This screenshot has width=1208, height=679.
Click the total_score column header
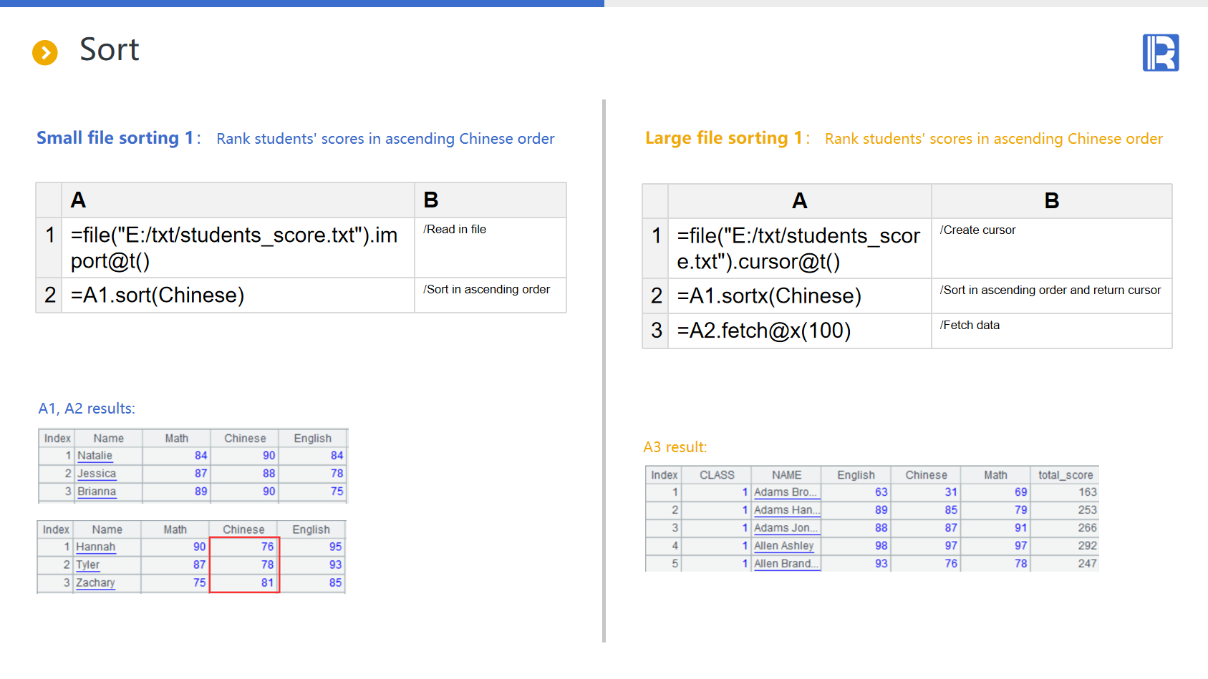coord(1065,475)
